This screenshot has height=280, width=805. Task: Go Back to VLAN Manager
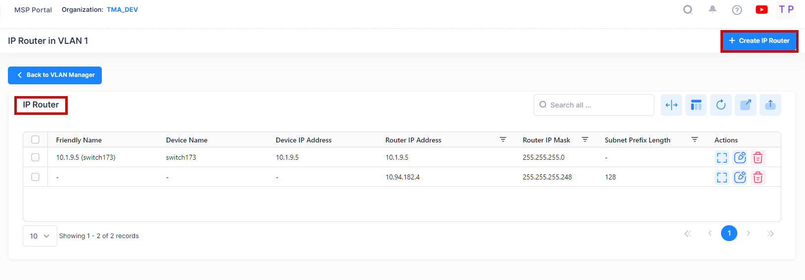pyautogui.click(x=55, y=75)
